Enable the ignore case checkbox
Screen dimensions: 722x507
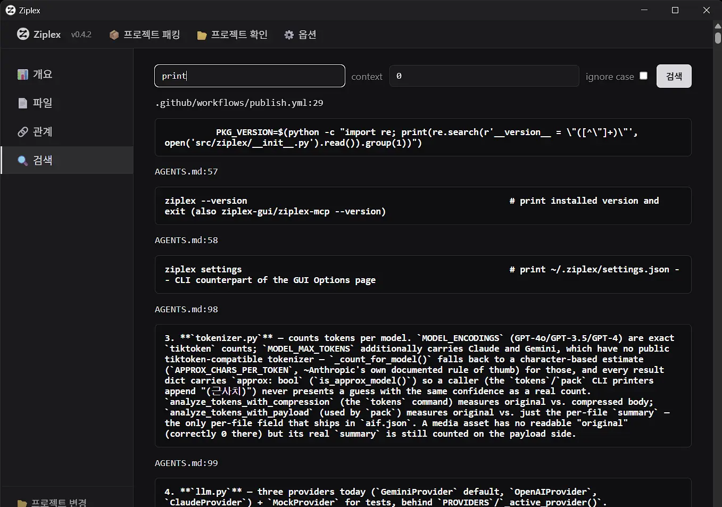(643, 76)
